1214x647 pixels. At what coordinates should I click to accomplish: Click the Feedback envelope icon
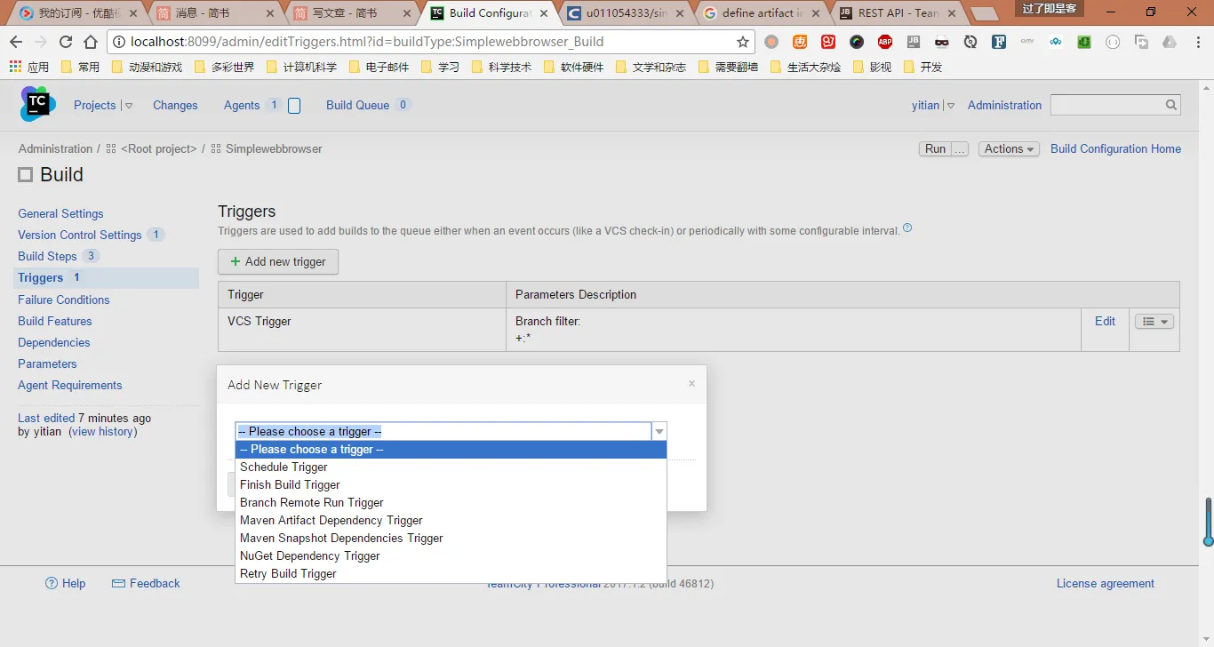118,583
